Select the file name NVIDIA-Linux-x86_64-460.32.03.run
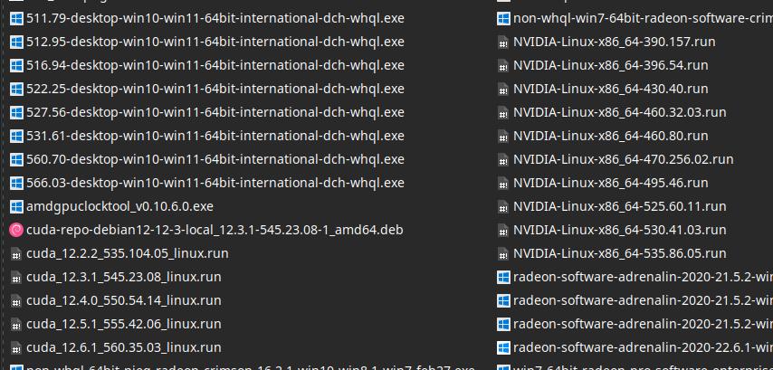Viewport: 773px width, 370px height. (x=620, y=113)
